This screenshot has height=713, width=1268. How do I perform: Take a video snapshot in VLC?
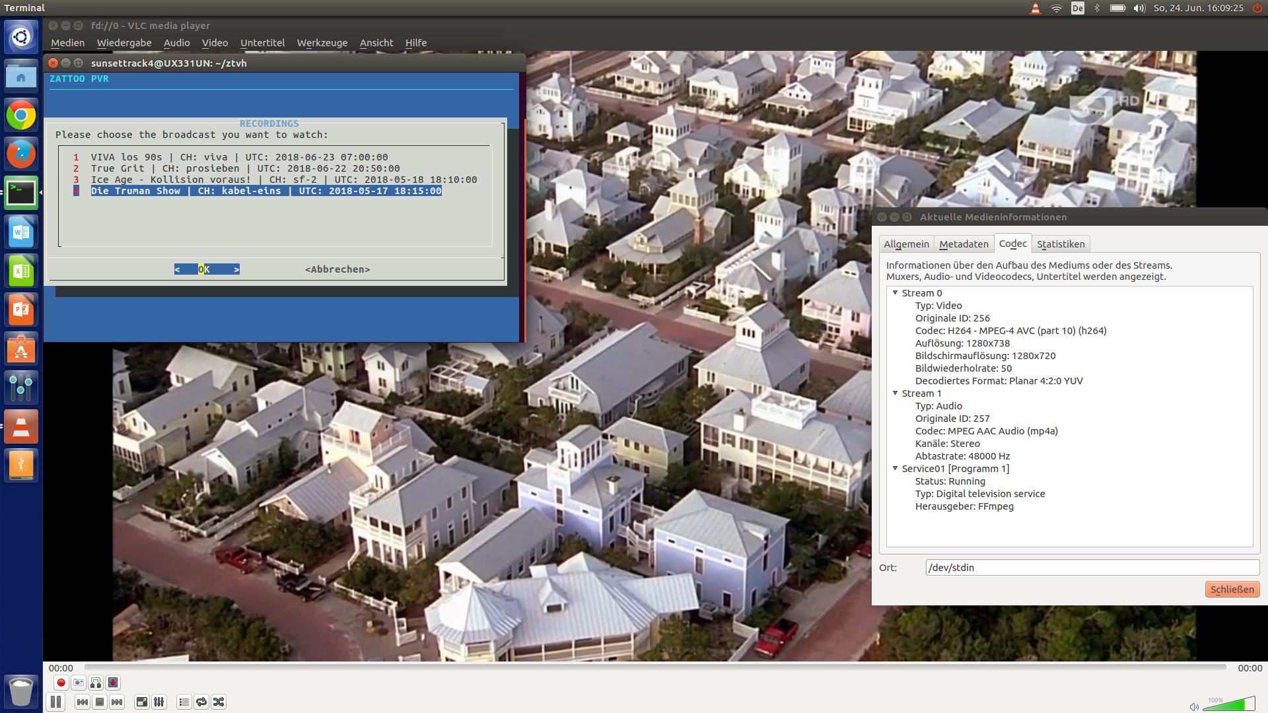79,683
